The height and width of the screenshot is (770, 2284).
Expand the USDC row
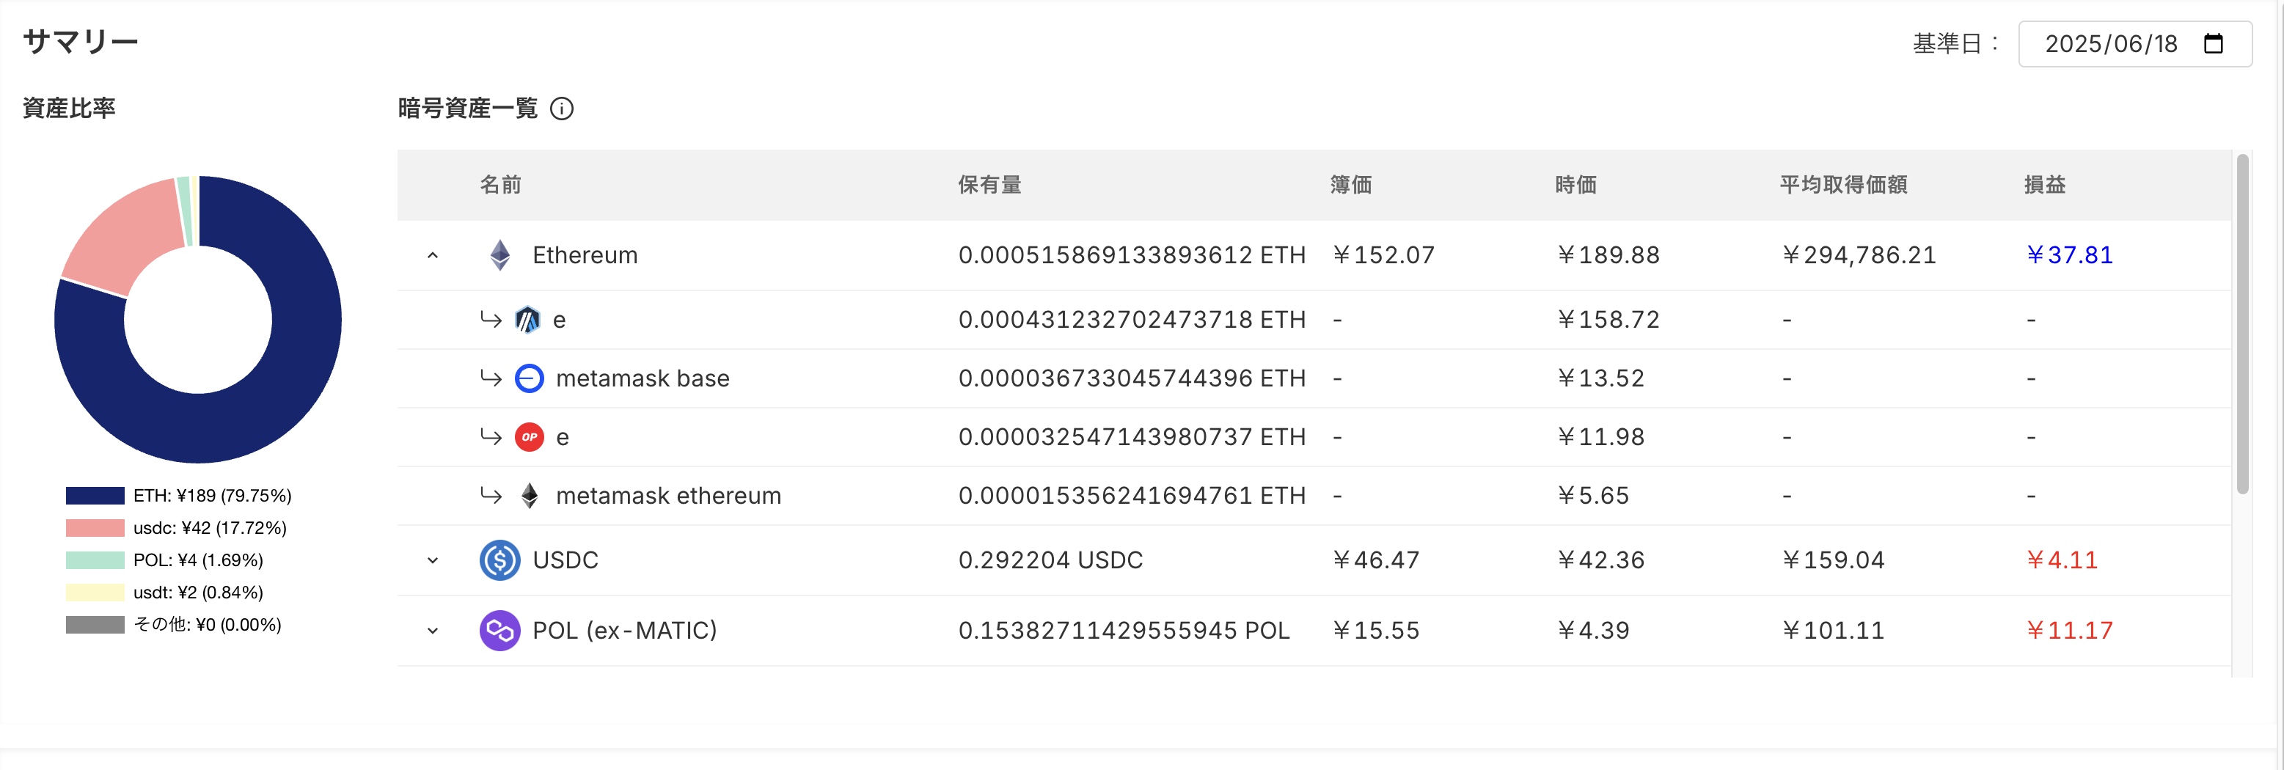coord(433,560)
